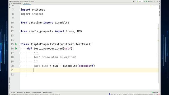
Task: Click the lock read-only toggle in status bar
Action: pos(155,94)
